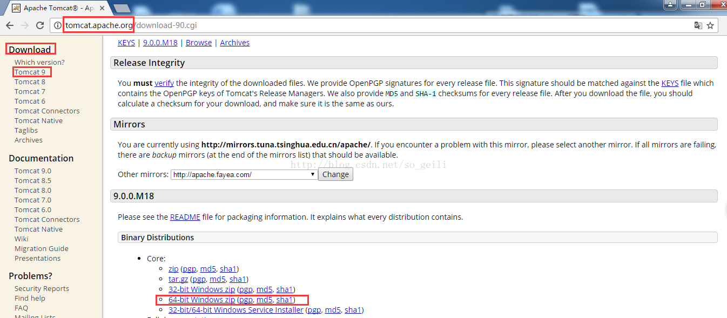Image resolution: width=727 pixels, height=318 pixels.
Task: Open sha1 checksum for 32-bit Windows zip
Action: tap(285, 289)
